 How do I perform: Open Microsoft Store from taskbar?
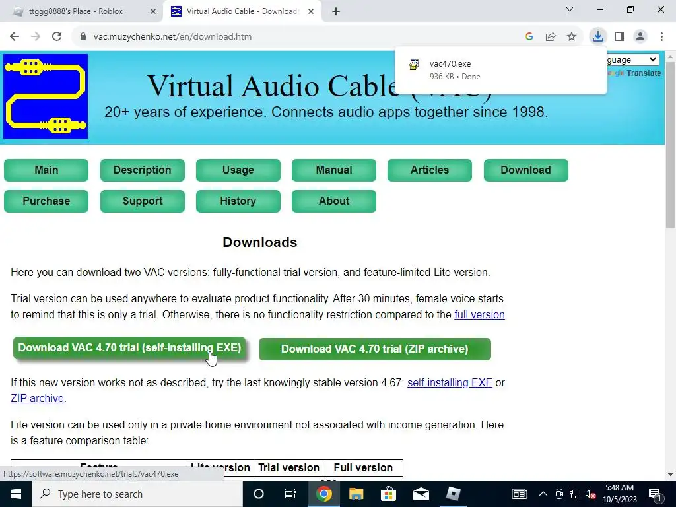pyautogui.click(x=388, y=494)
